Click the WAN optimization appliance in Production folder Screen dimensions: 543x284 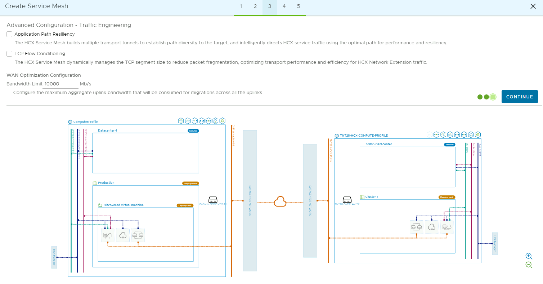pos(123,235)
